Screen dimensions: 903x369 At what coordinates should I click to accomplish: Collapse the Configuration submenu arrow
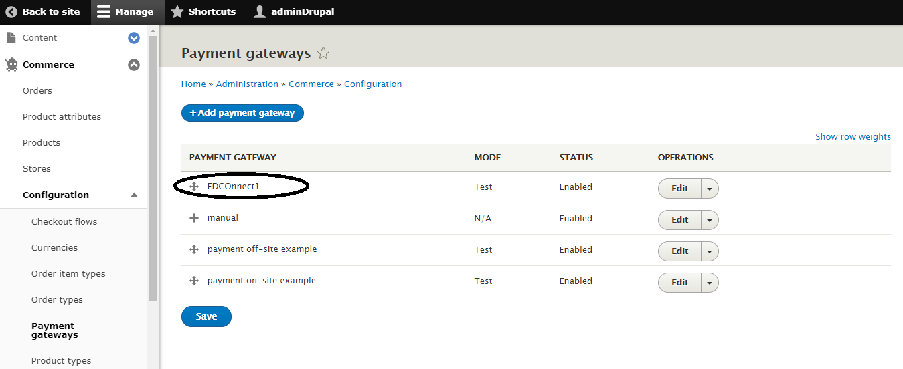pyautogui.click(x=134, y=195)
